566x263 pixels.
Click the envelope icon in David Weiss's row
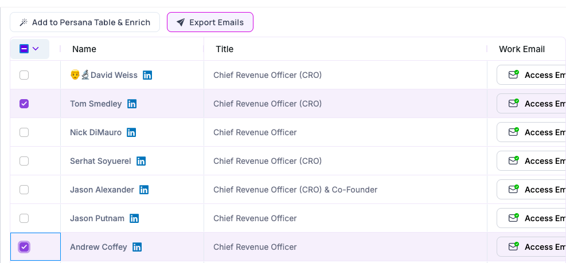coord(513,75)
